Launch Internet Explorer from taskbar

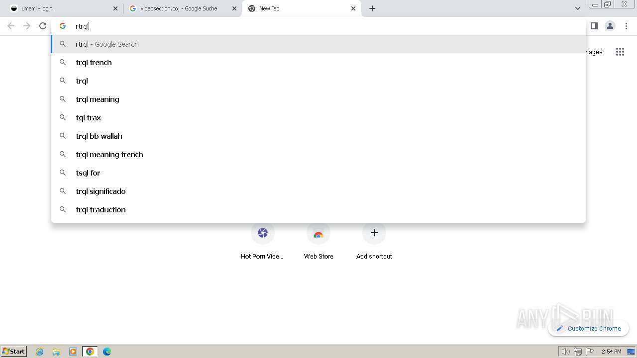coord(40,352)
